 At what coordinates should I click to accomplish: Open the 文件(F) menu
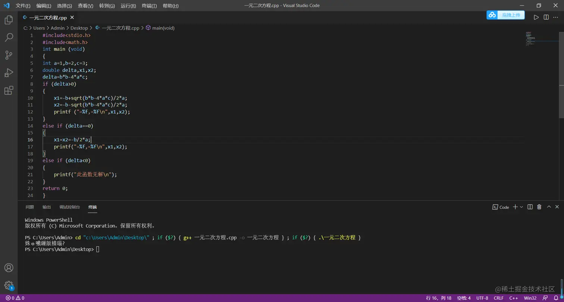click(23, 6)
